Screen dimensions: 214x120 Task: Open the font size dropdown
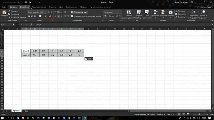[x=46, y=12]
